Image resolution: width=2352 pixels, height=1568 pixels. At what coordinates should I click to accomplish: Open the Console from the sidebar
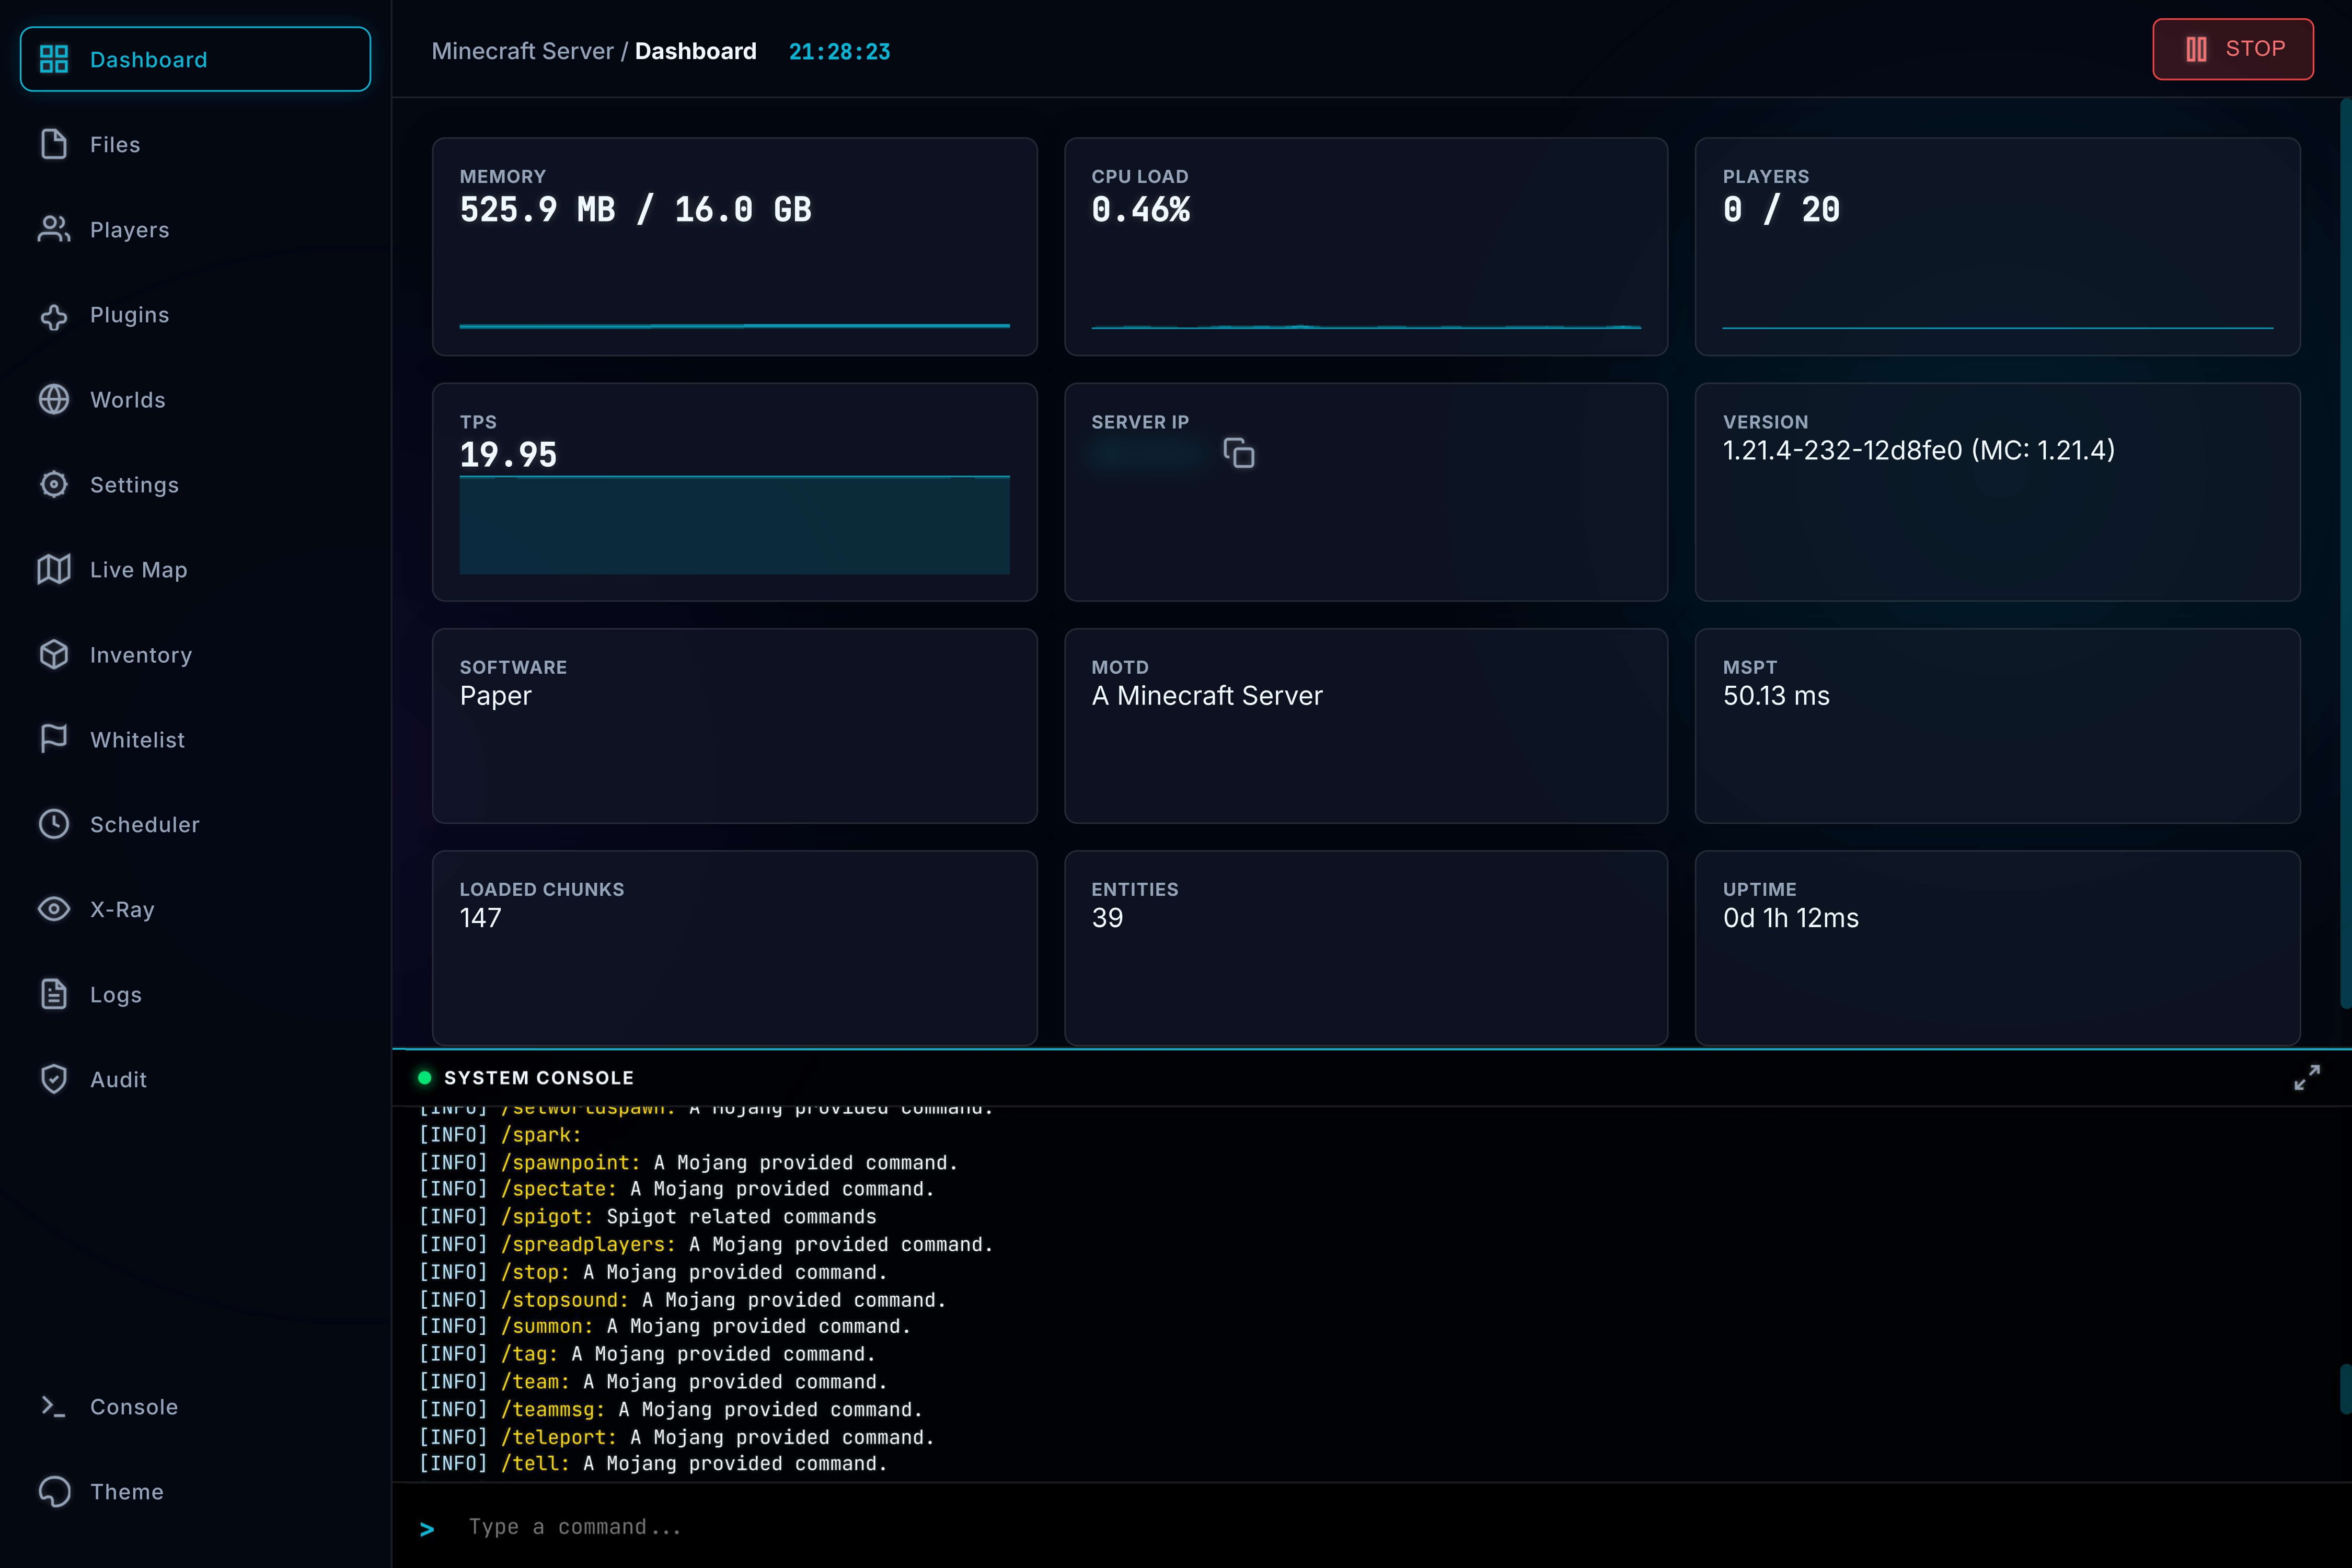pos(134,1406)
